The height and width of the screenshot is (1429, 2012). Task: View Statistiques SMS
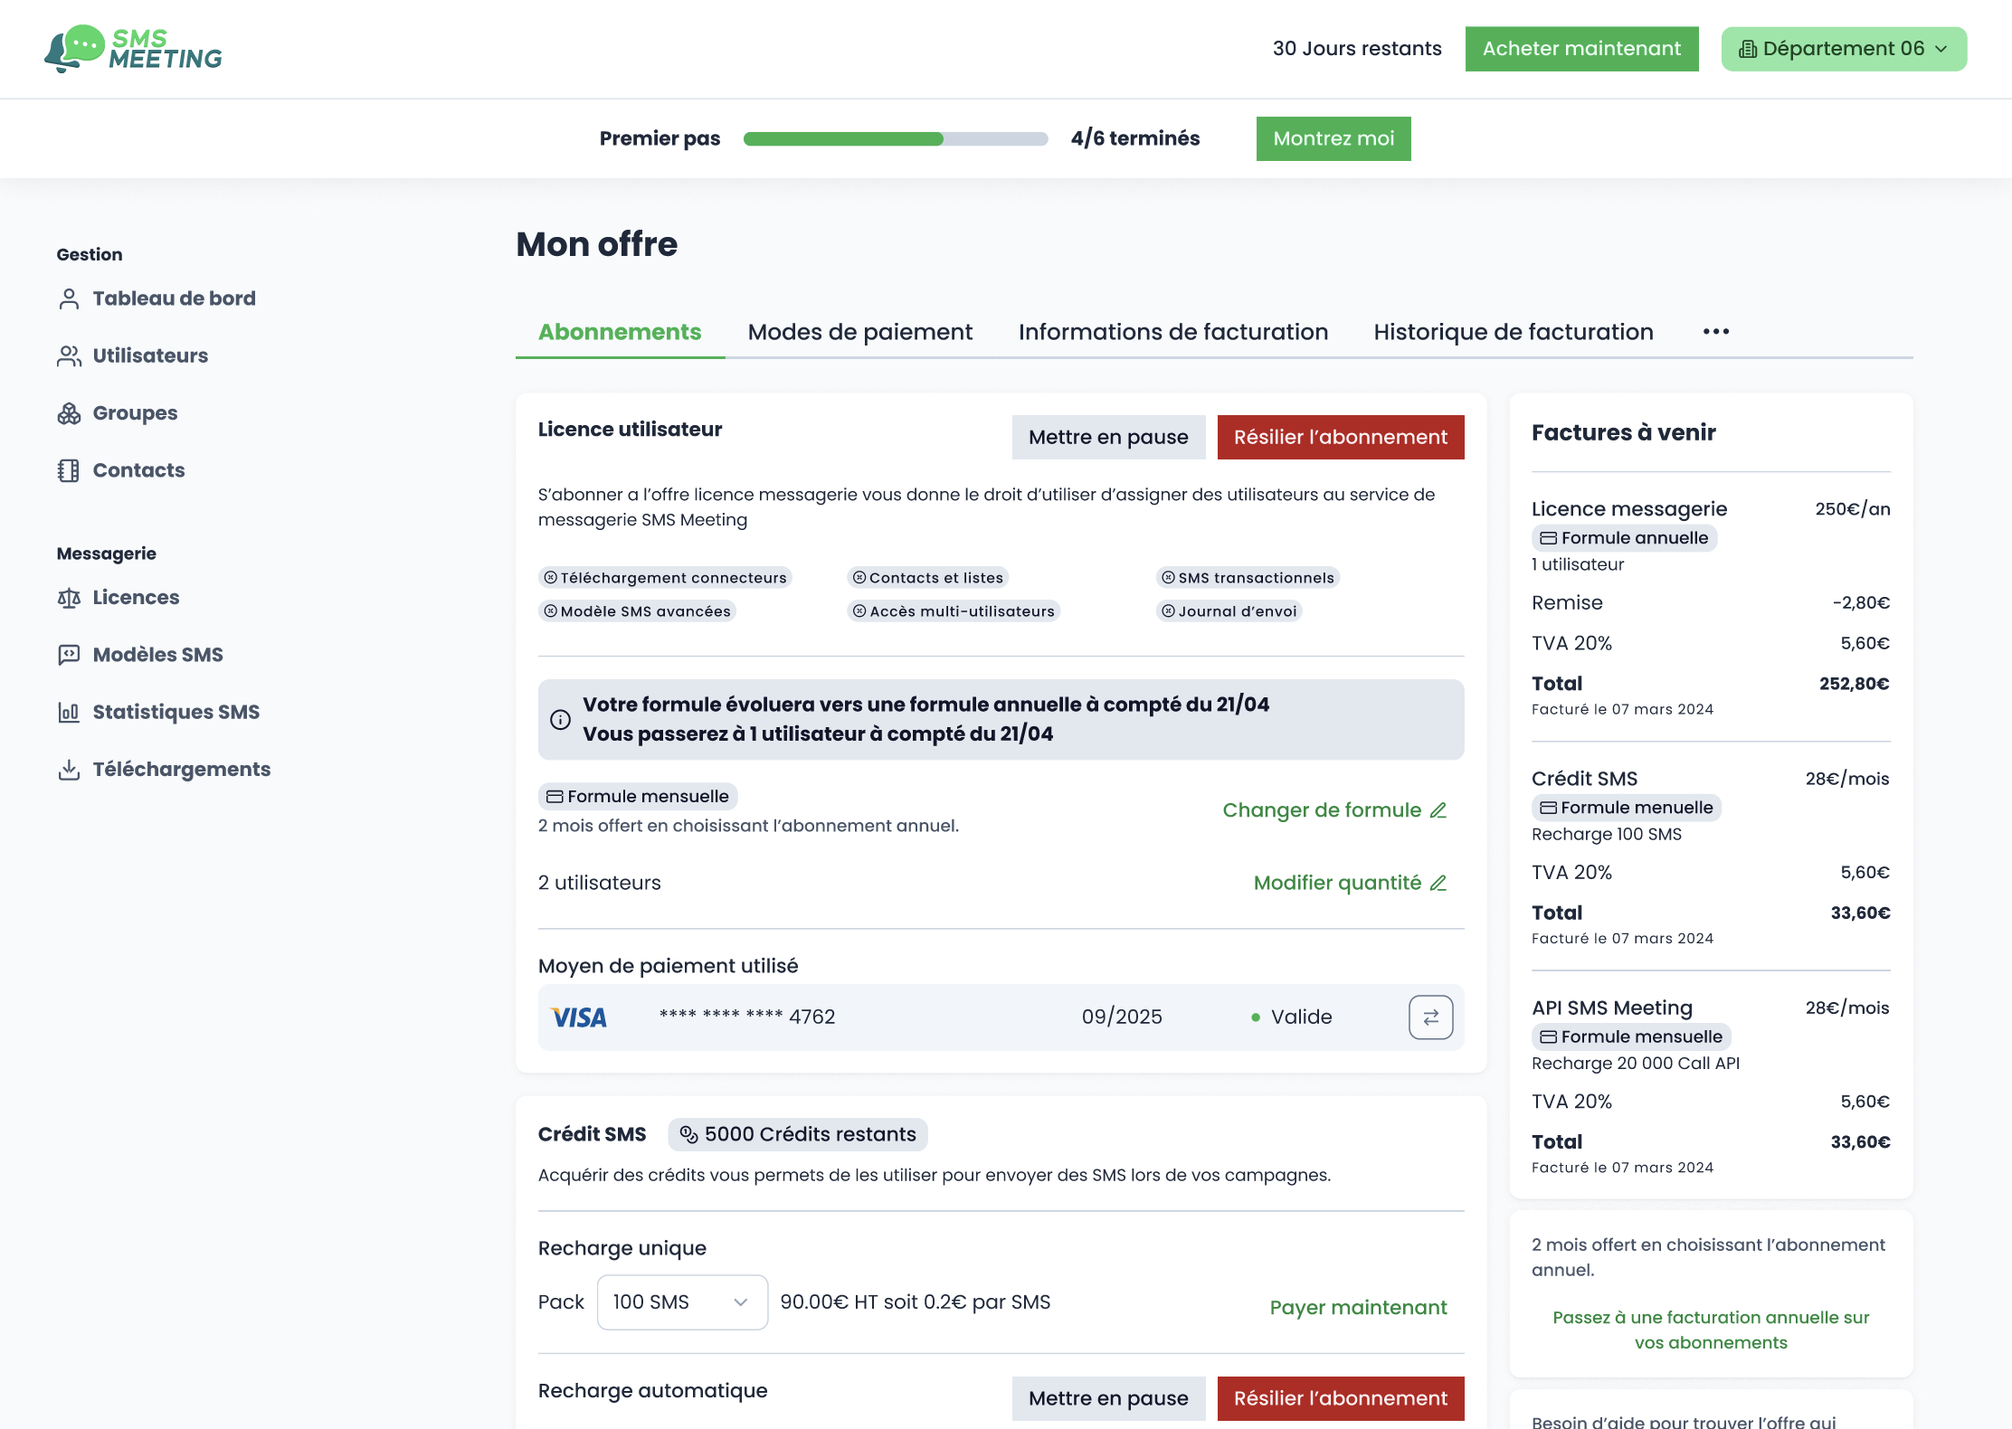pyautogui.click(x=158, y=712)
